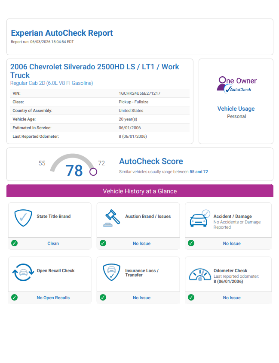
Task: Click the Regular Cab 2D engine subtitle
Action: tap(52, 83)
